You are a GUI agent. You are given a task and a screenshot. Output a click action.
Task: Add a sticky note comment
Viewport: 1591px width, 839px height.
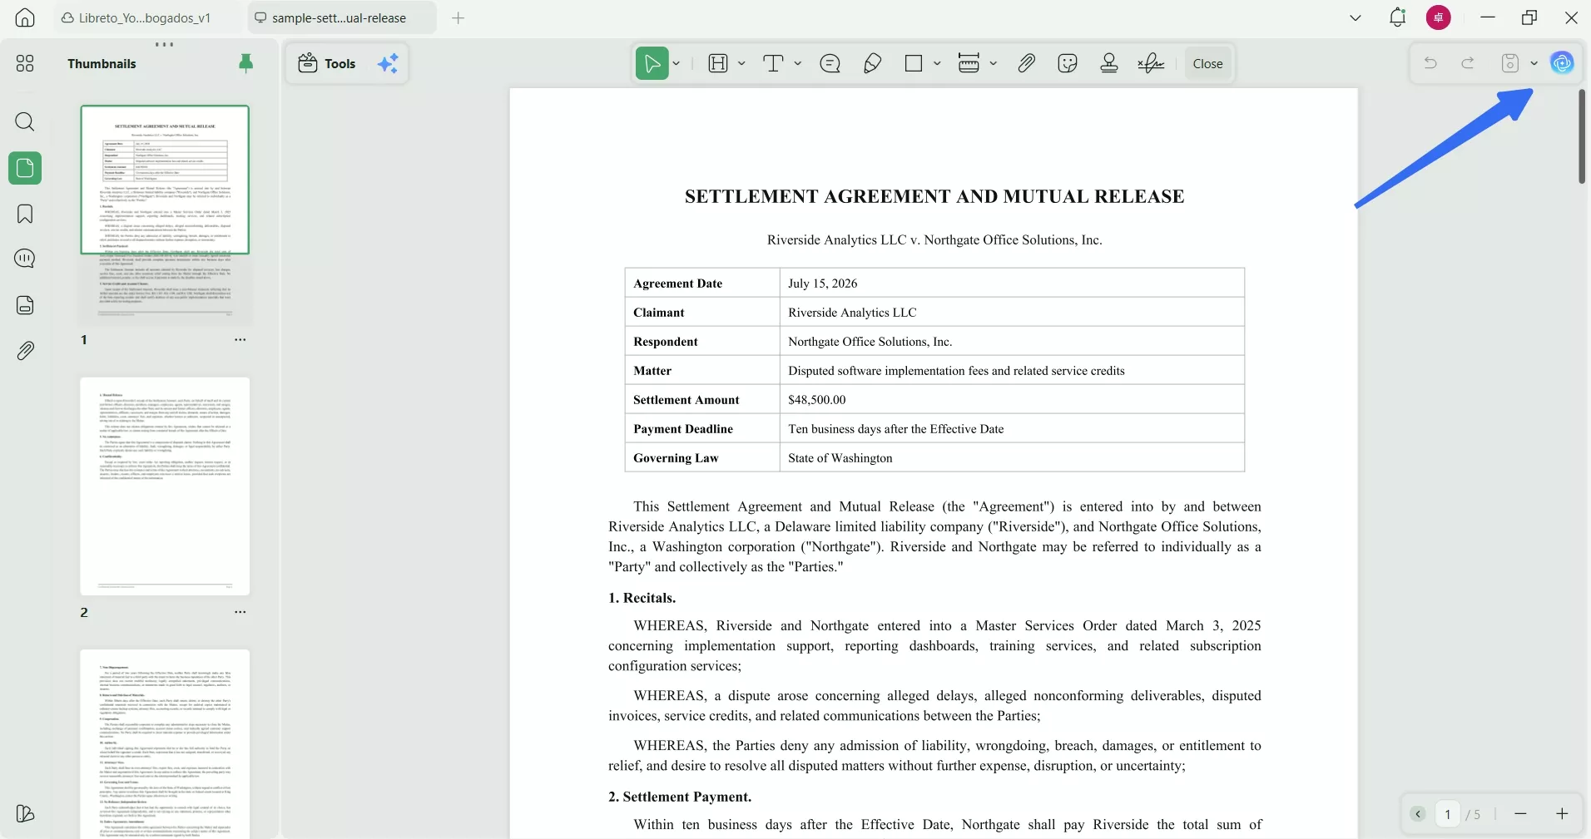click(x=830, y=63)
